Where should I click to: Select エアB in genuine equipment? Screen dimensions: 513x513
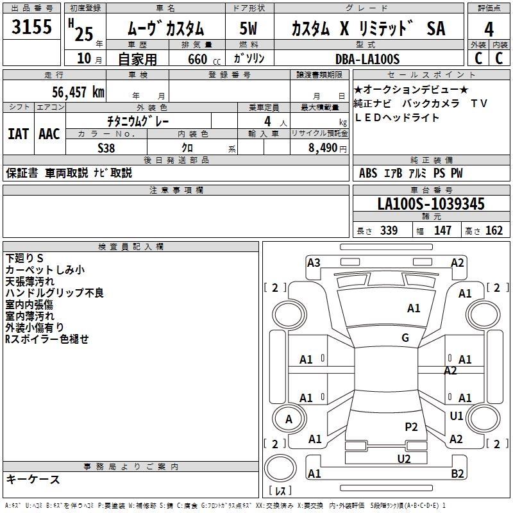pyautogui.click(x=393, y=172)
